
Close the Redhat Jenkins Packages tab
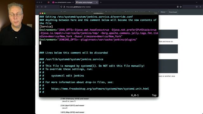click(97, 2)
